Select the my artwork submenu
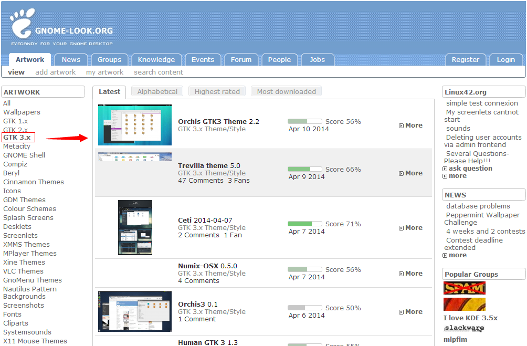Image resolution: width=527 pixels, height=346 pixels. [x=104, y=72]
